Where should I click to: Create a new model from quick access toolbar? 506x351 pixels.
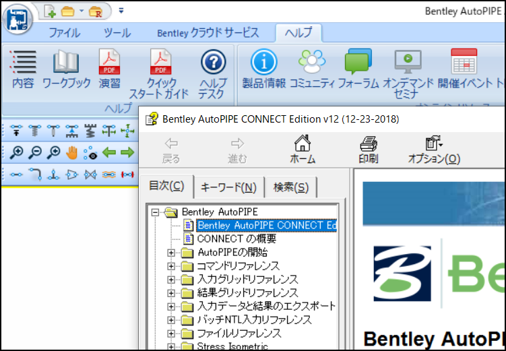50,11
